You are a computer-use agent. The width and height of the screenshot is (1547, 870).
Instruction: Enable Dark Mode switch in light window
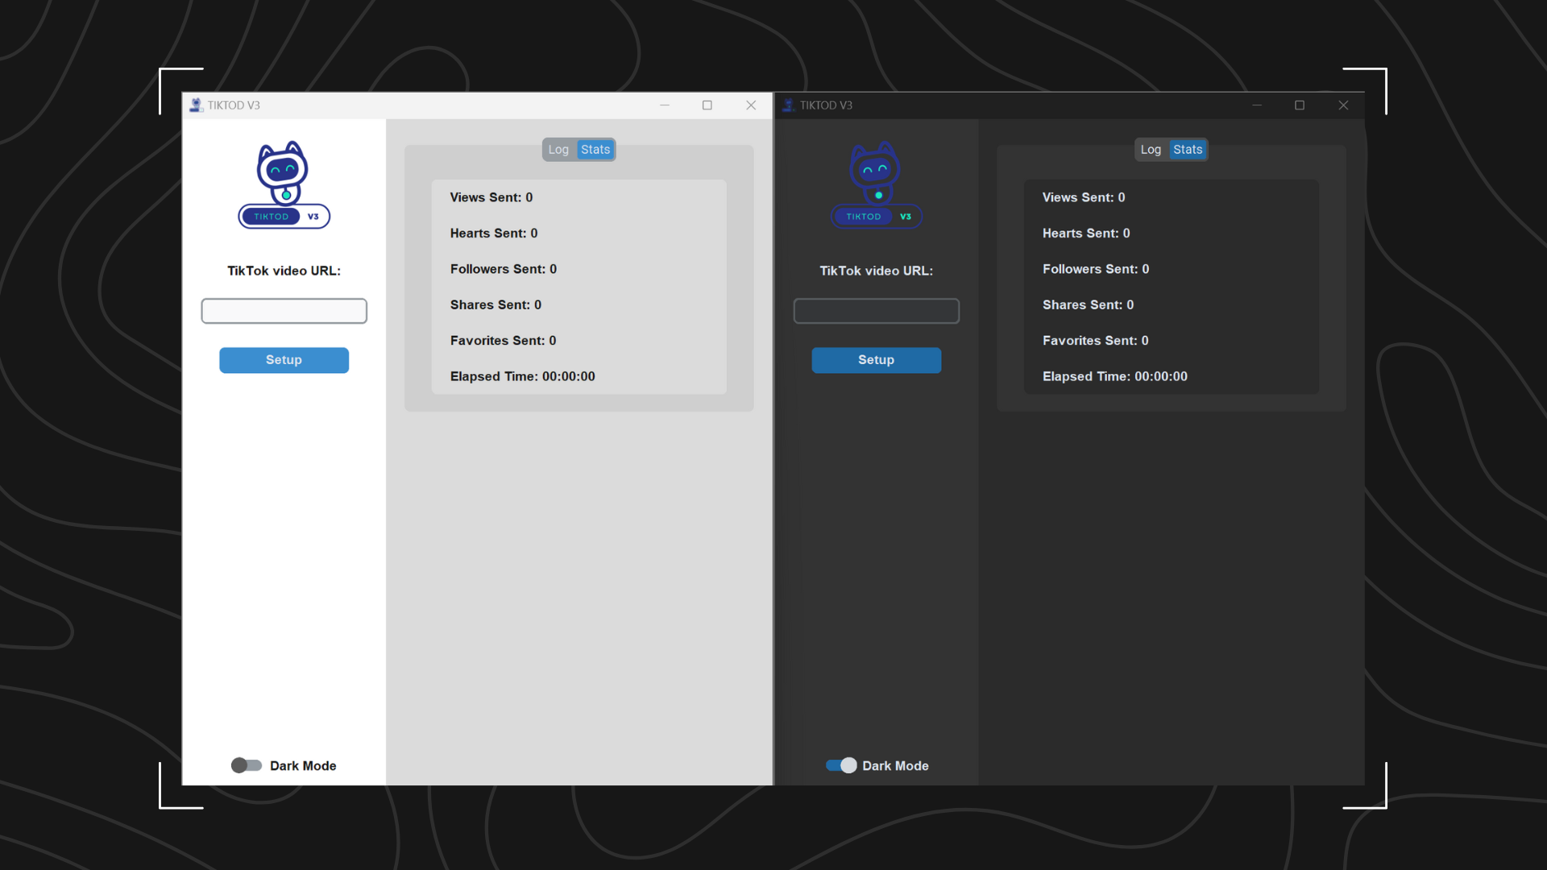(x=247, y=765)
